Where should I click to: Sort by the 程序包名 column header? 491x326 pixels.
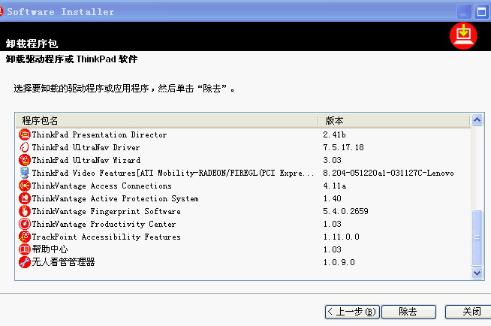click(167, 121)
